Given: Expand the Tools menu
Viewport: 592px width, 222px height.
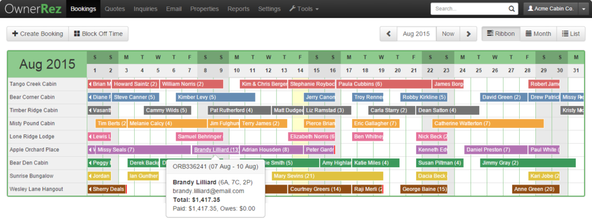Looking at the screenshot, I should click(304, 9).
